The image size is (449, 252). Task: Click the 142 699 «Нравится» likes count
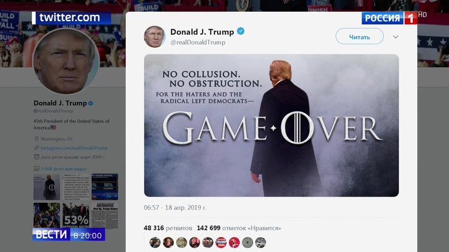point(239,228)
